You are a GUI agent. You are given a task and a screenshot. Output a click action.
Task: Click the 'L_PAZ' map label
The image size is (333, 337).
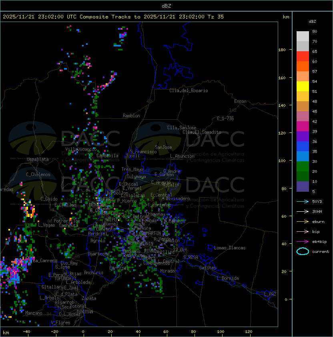click(270, 294)
